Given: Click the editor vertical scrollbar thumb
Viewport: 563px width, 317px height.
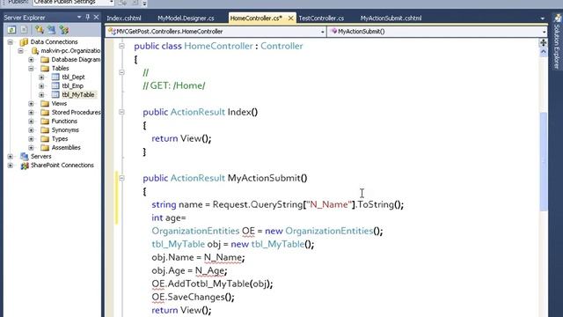Looking at the screenshot, I should click(x=544, y=162).
